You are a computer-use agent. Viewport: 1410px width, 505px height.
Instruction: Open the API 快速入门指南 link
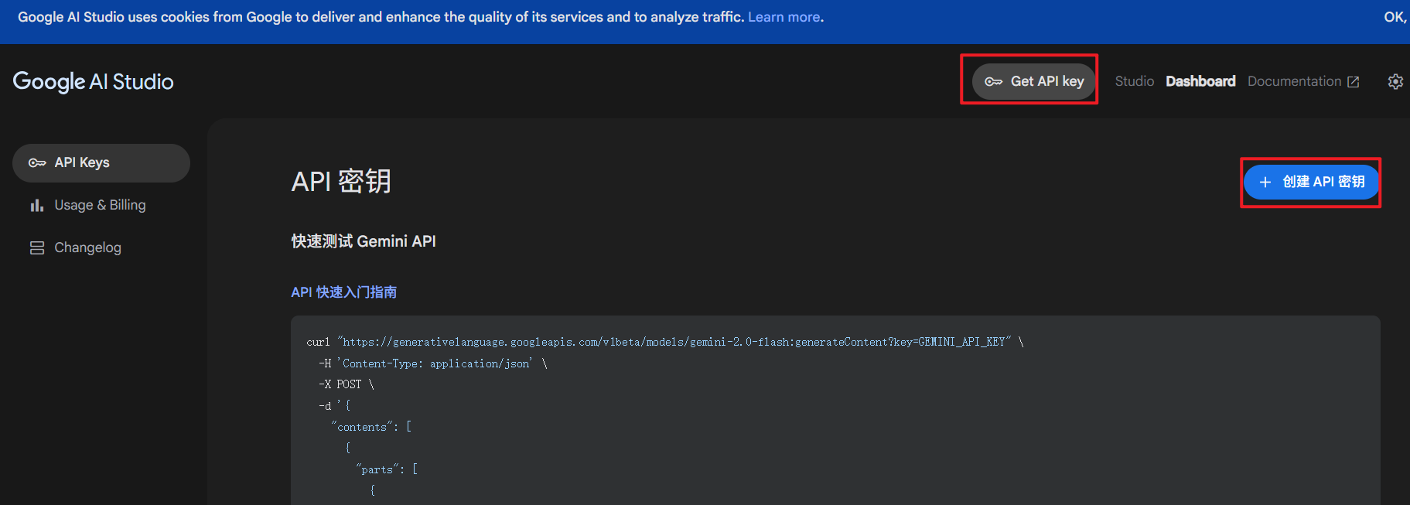pyautogui.click(x=343, y=292)
